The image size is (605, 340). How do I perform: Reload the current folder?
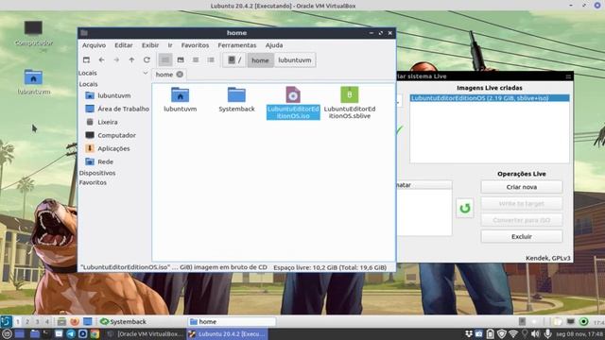[147, 59]
